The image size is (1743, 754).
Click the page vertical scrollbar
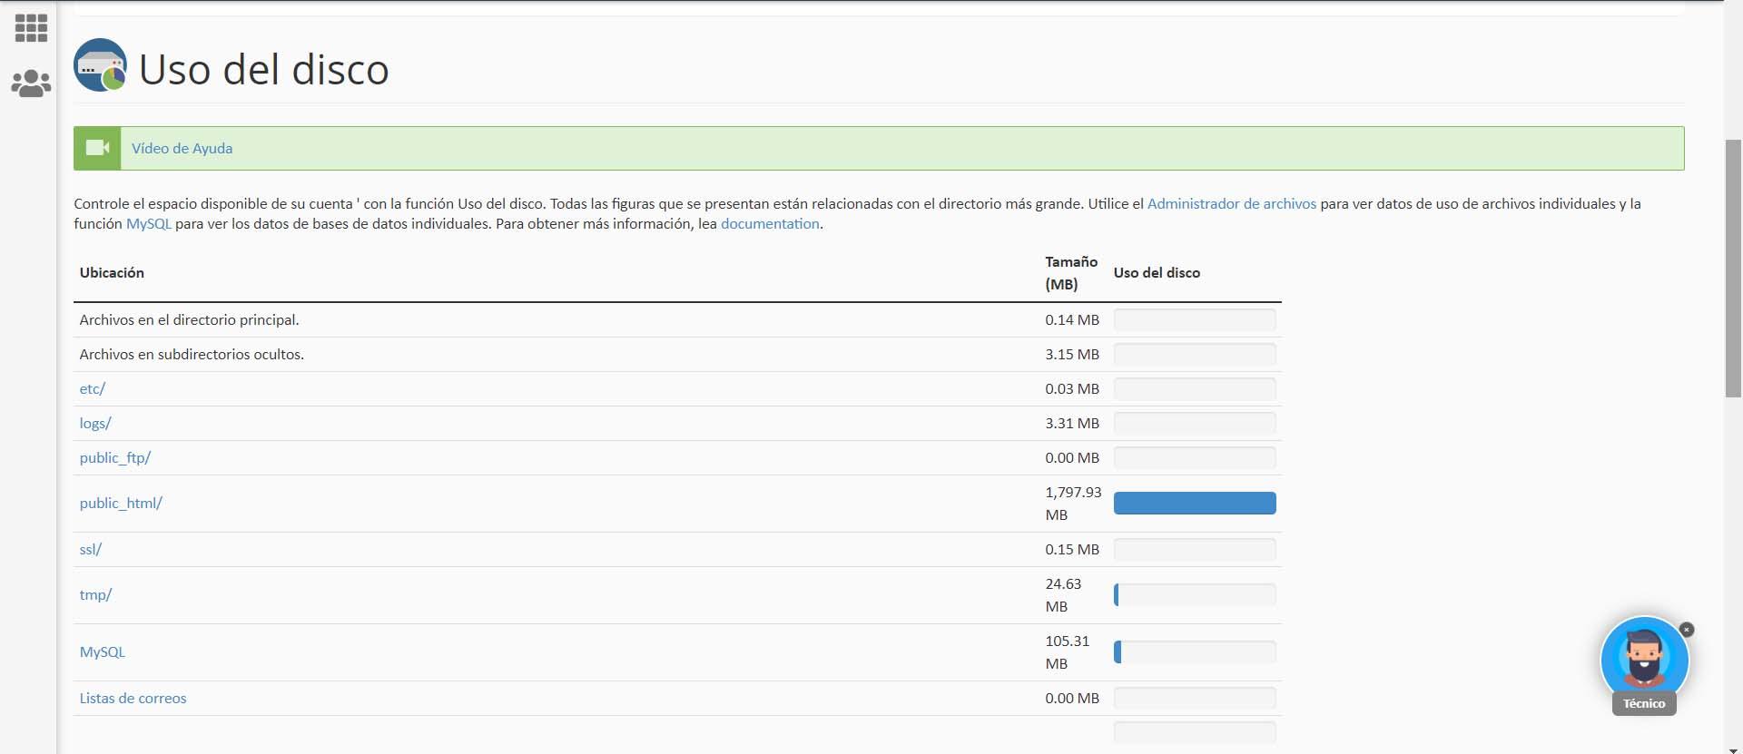click(x=1733, y=268)
